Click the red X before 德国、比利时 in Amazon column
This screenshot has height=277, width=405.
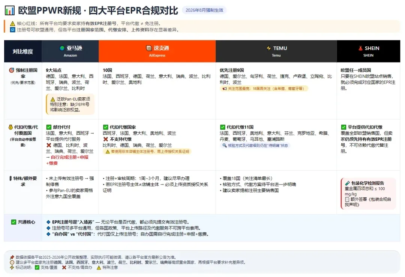[x=49, y=145]
